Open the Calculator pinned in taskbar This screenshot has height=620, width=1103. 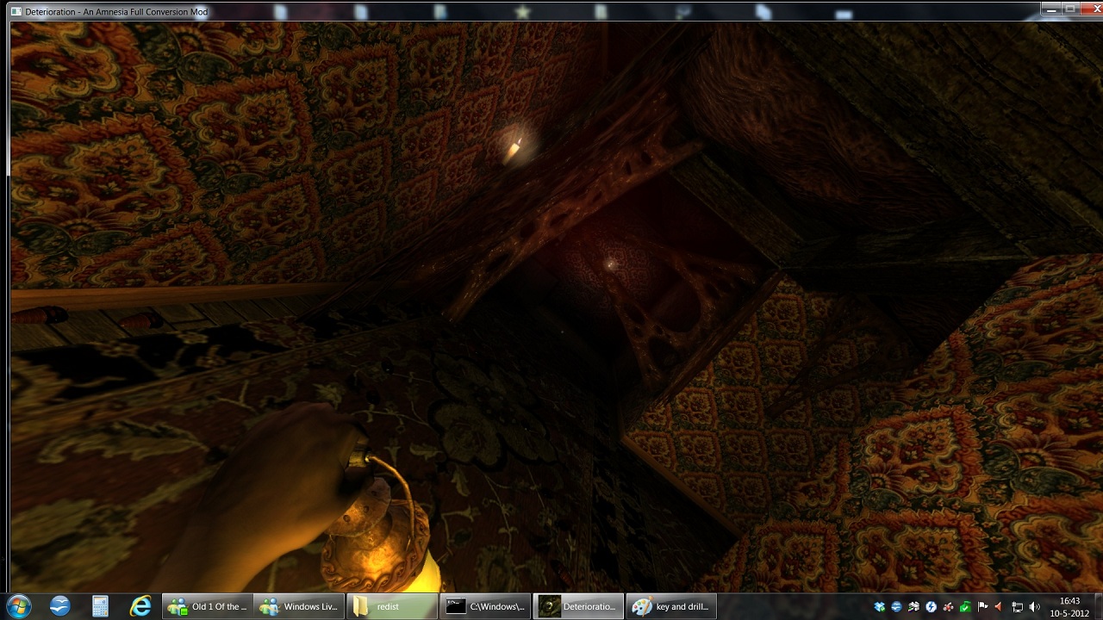click(x=100, y=606)
